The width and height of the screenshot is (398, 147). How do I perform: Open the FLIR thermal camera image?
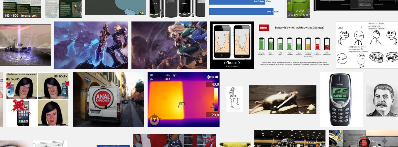(x=184, y=100)
